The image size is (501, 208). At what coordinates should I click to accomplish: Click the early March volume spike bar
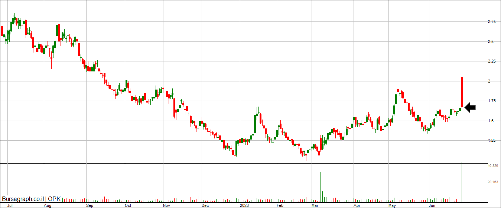[x=321, y=187]
